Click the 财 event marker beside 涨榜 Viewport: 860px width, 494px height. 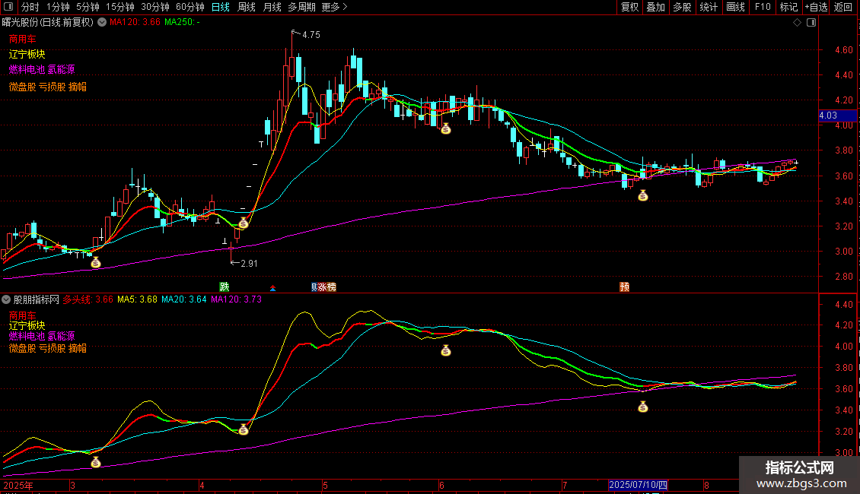[x=314, y=287]
